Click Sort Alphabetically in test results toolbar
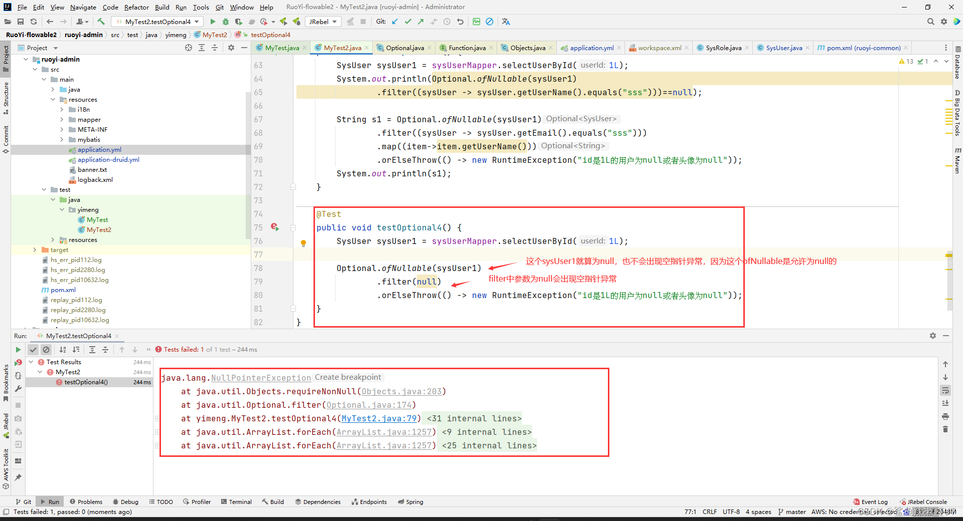Image resolution: width=963 pixels, height=521 pixels. click(x=63, y=350)
